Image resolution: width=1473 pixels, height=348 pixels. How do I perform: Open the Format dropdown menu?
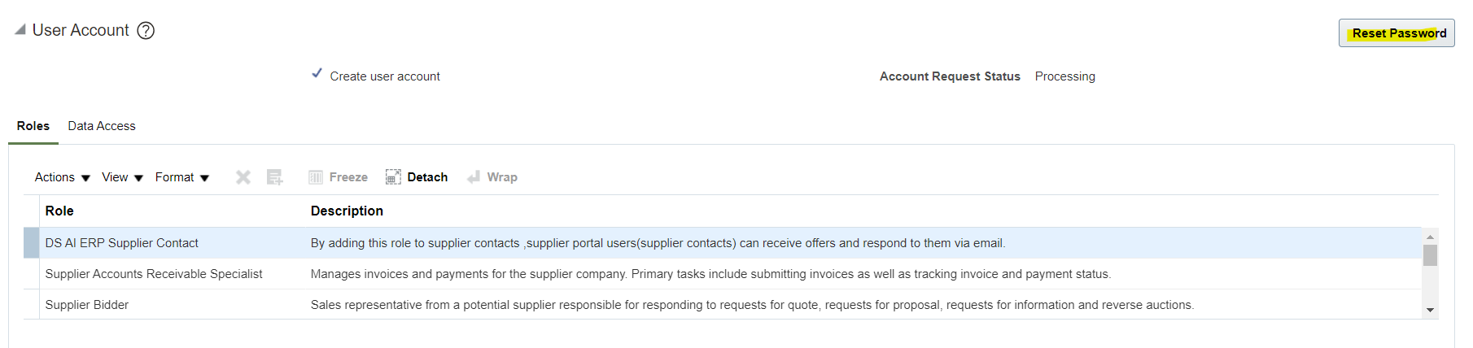click(x=182, y=177)
